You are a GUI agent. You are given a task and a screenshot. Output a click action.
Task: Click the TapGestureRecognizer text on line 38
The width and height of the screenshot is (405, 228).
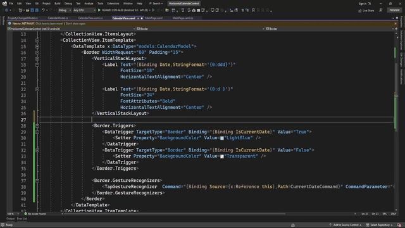pos(131,187)
